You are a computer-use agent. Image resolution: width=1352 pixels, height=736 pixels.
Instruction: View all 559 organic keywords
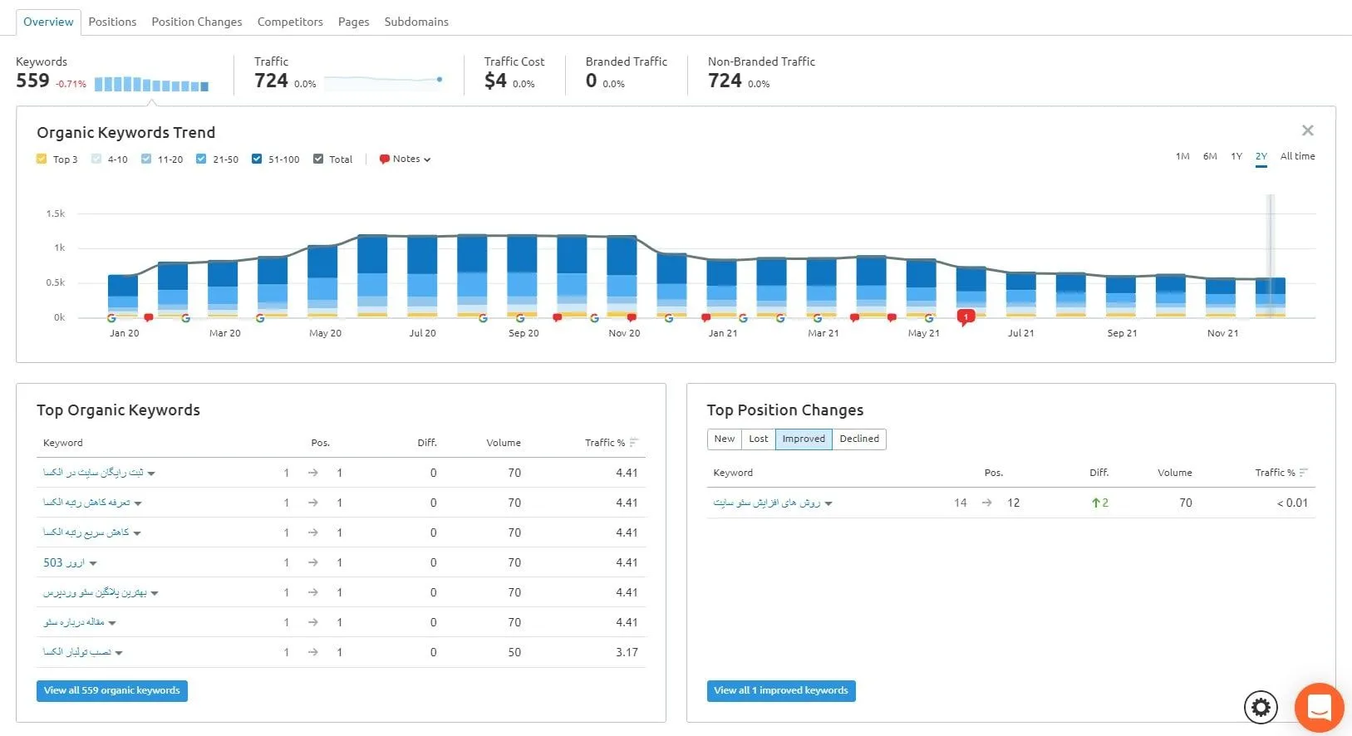click(x=112, y=690)
